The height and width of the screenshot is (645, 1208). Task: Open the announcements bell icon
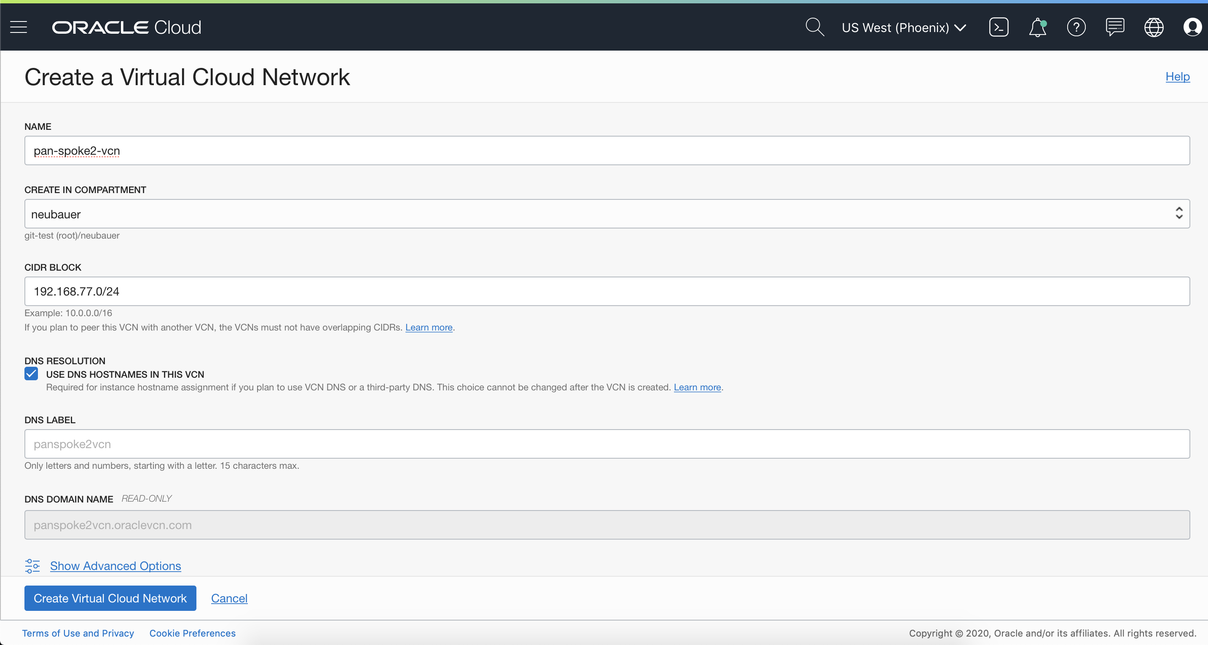pos(1037,27)
